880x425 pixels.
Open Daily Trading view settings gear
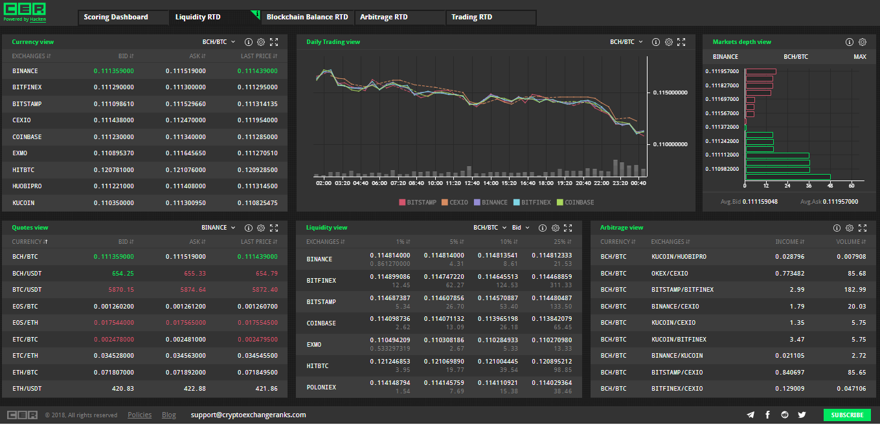(669, 42)
